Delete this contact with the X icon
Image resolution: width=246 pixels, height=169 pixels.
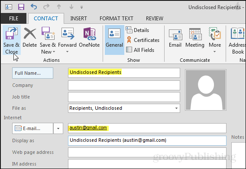[29, 38]
